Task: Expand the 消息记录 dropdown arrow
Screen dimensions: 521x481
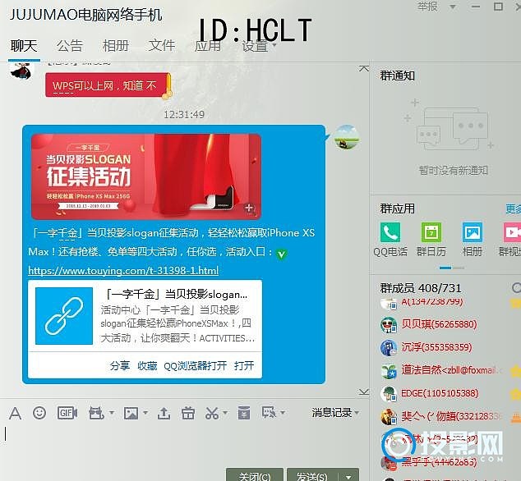Action: click(357, 413)
